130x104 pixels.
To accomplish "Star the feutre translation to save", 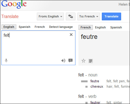I will [84, 61].
